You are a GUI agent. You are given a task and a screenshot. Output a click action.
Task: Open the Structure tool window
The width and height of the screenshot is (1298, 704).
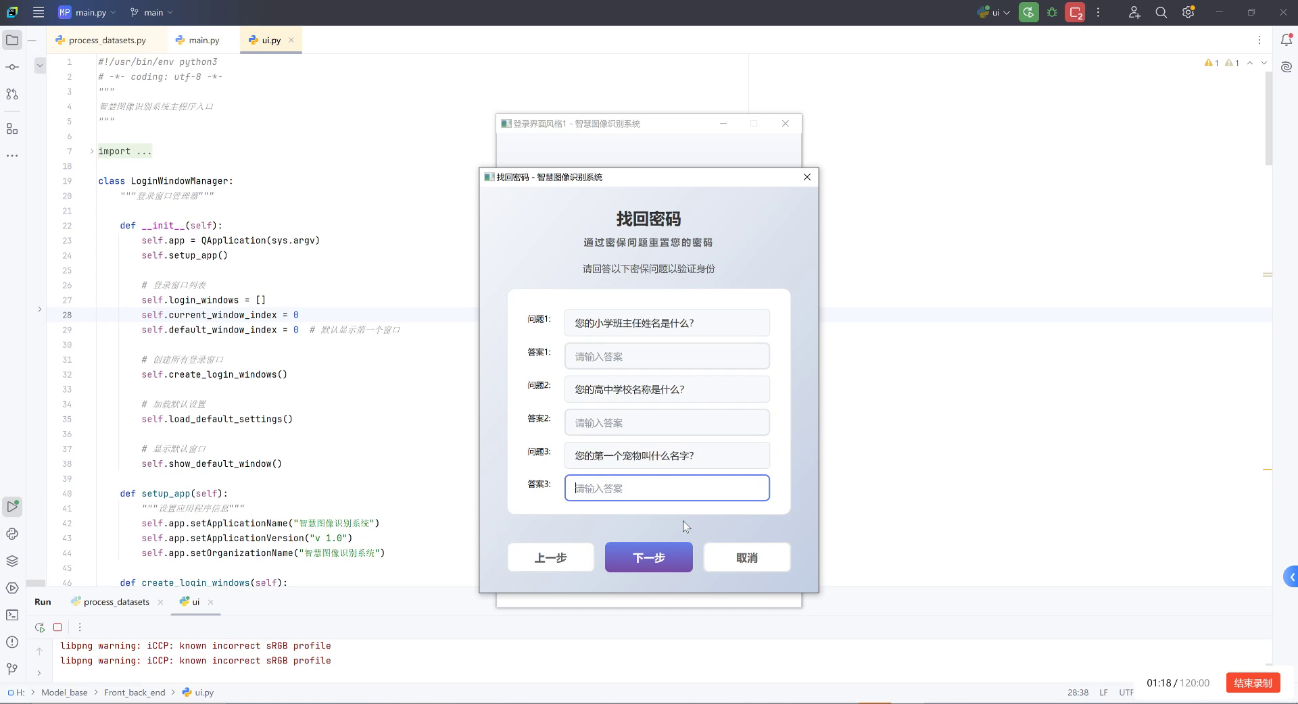(x=12, y=128)
